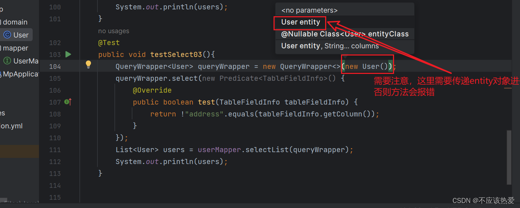Click line number 102 in the gutter
This screenshot has height=208, width=520.
(55, 43)
